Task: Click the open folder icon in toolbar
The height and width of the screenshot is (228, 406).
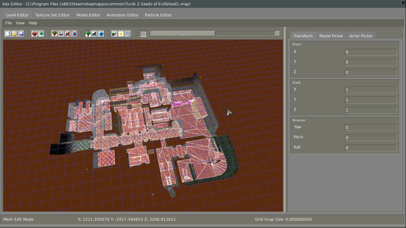Action: [x=15, y=34]
